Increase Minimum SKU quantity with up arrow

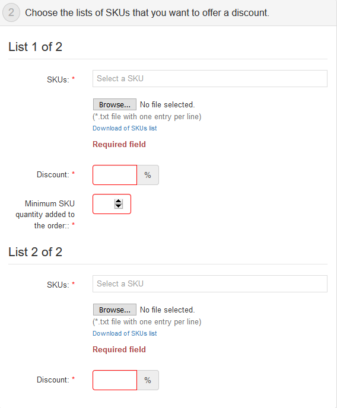(119, 202)
